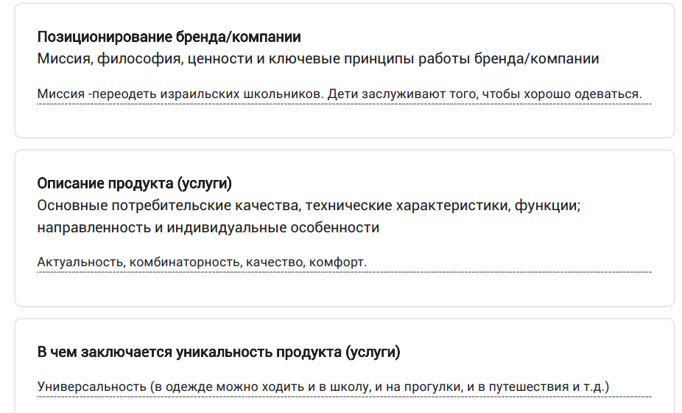682x413 pixels.
Task: Click the product uniqueness answer field
Action: tap(344, 387)
